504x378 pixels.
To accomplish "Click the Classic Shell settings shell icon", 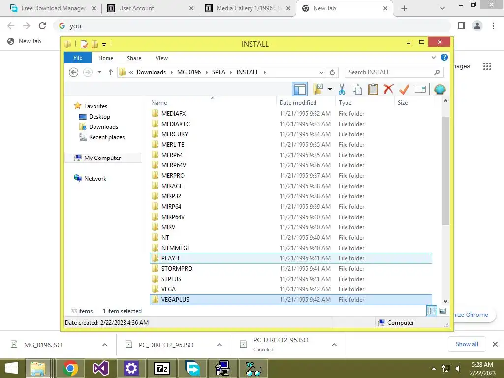I will tap(440, 89).
